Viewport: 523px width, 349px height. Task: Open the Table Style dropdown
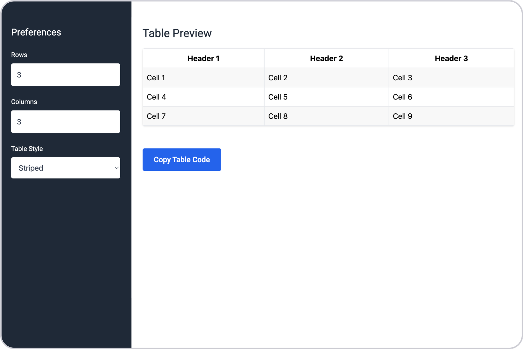pos(66,168)
